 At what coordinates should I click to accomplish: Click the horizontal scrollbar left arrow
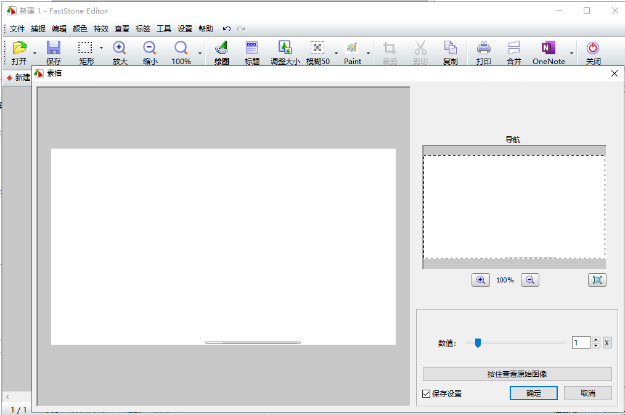(x=7, y=397)
